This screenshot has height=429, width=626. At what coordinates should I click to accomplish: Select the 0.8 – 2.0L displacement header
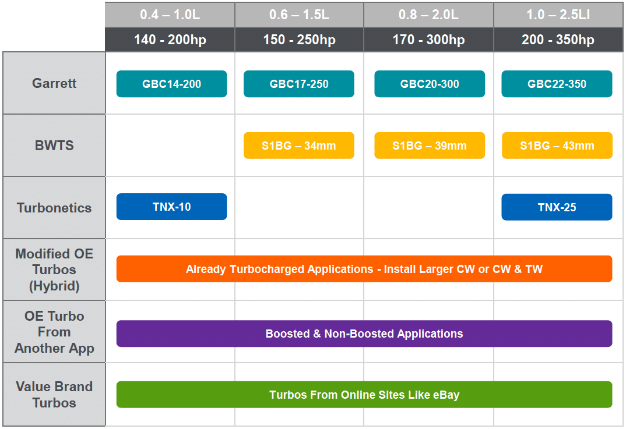tap(429, 15)
